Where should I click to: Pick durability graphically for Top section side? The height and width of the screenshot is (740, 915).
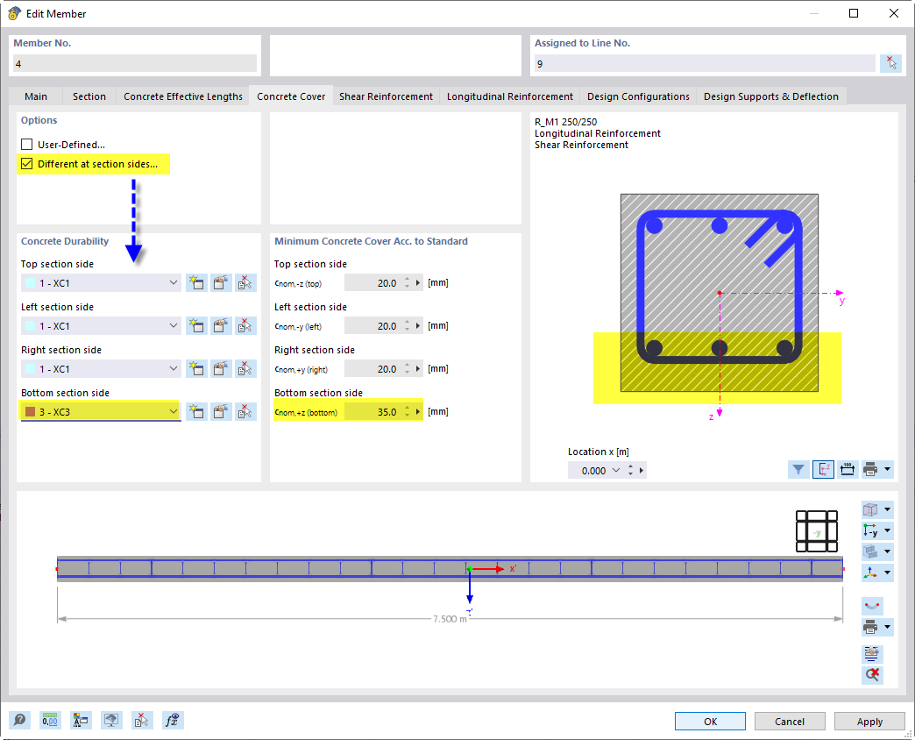245,283
